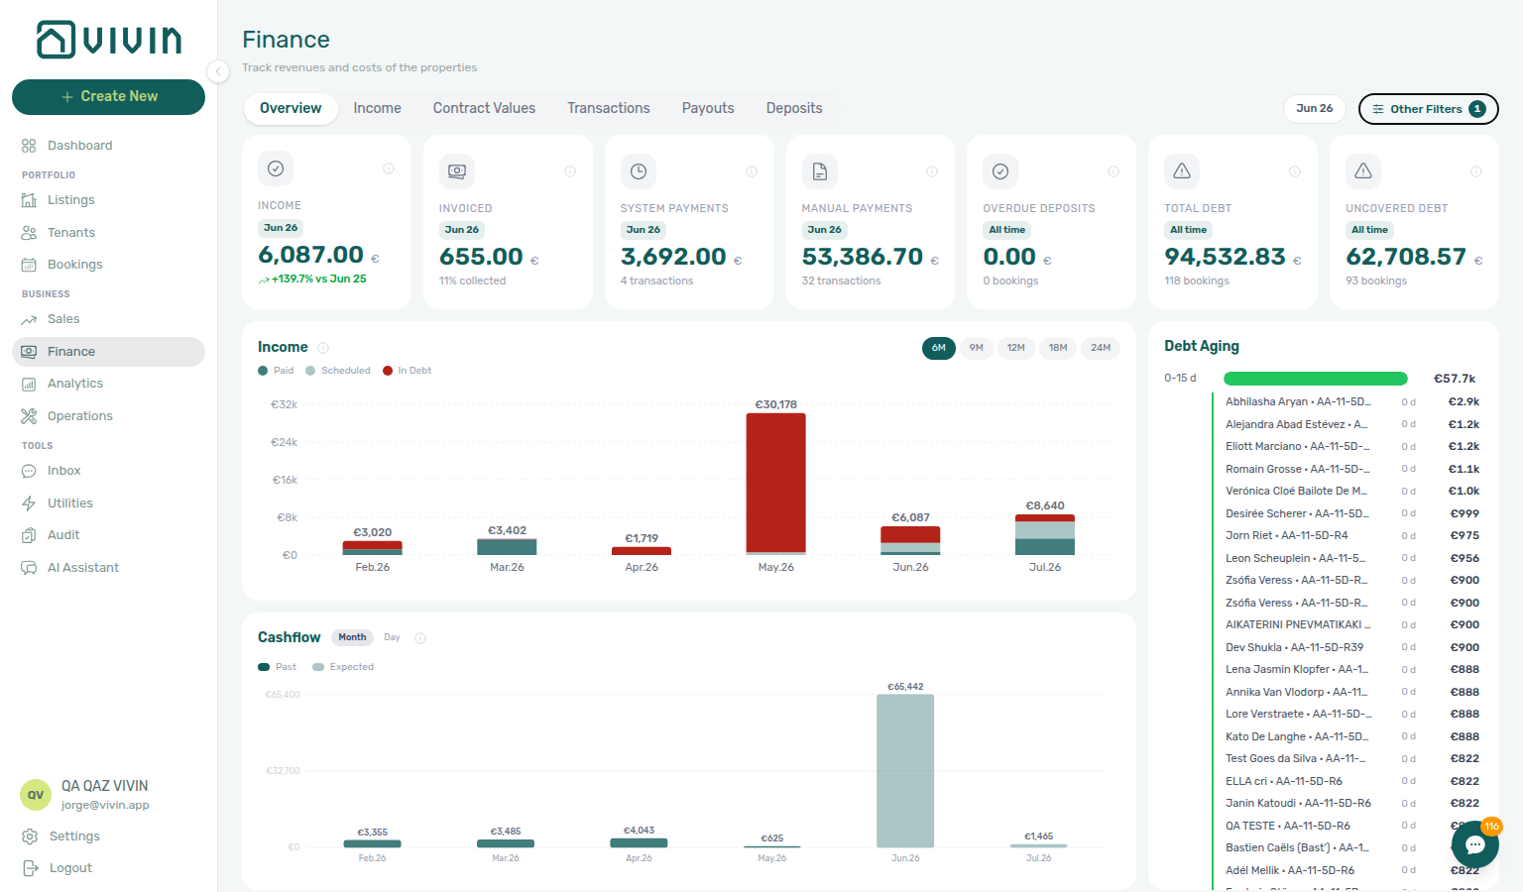Click the Utilities lightning icon
The image size is (1523, 892).
click(29, 503)
